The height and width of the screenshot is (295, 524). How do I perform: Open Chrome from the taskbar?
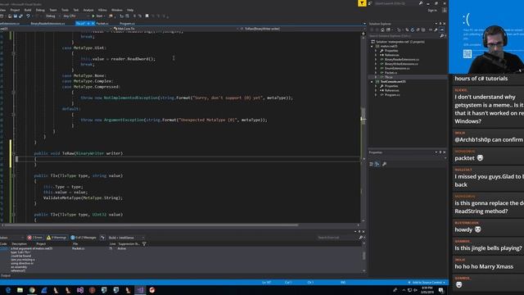(32, 290)
